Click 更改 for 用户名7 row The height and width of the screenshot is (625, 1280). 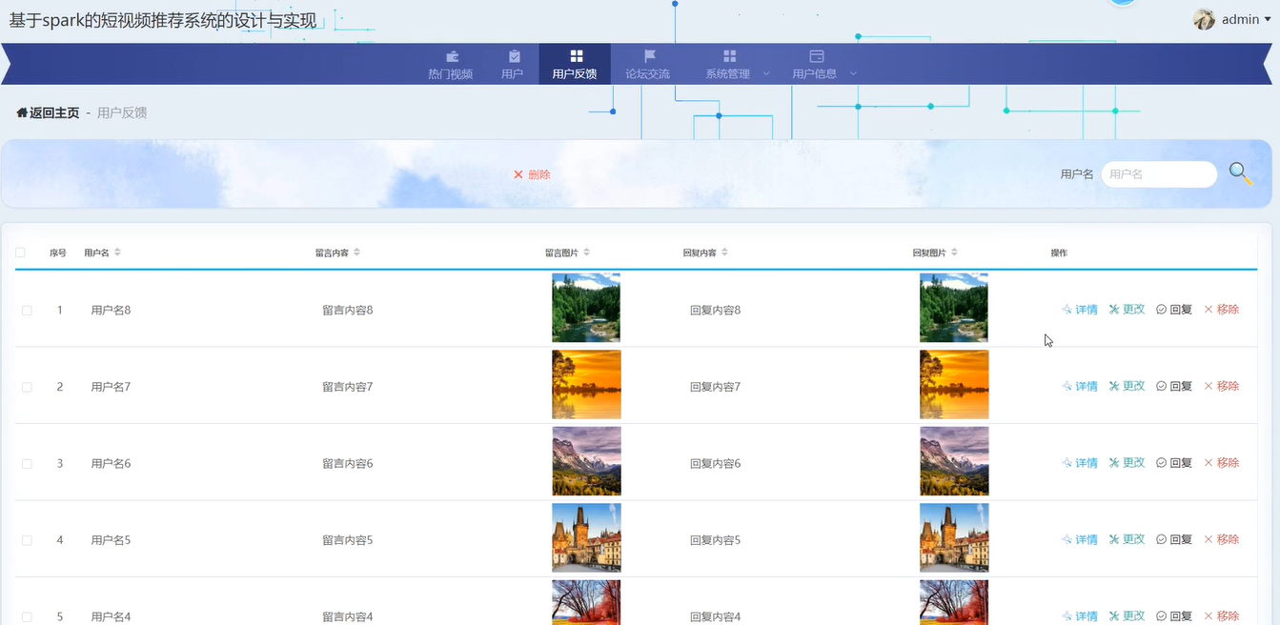click(1127, 386)
